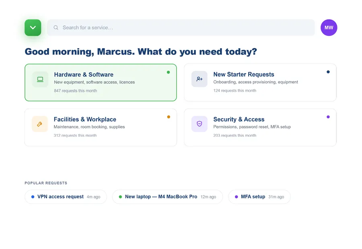Open the MFA setup popular request
Viewport: 362px width, 249px height.
tap(259, 197)
